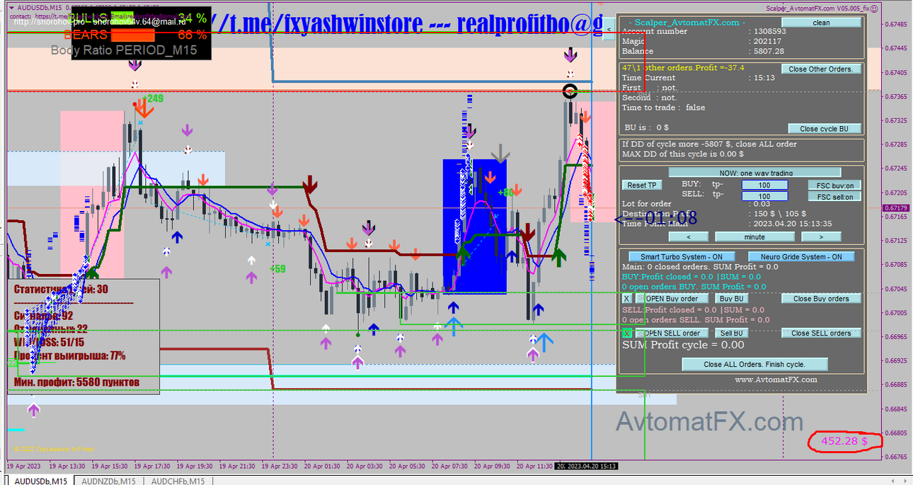Switch to the AUDNZDb,M15 chart tab

coord(109,481)
